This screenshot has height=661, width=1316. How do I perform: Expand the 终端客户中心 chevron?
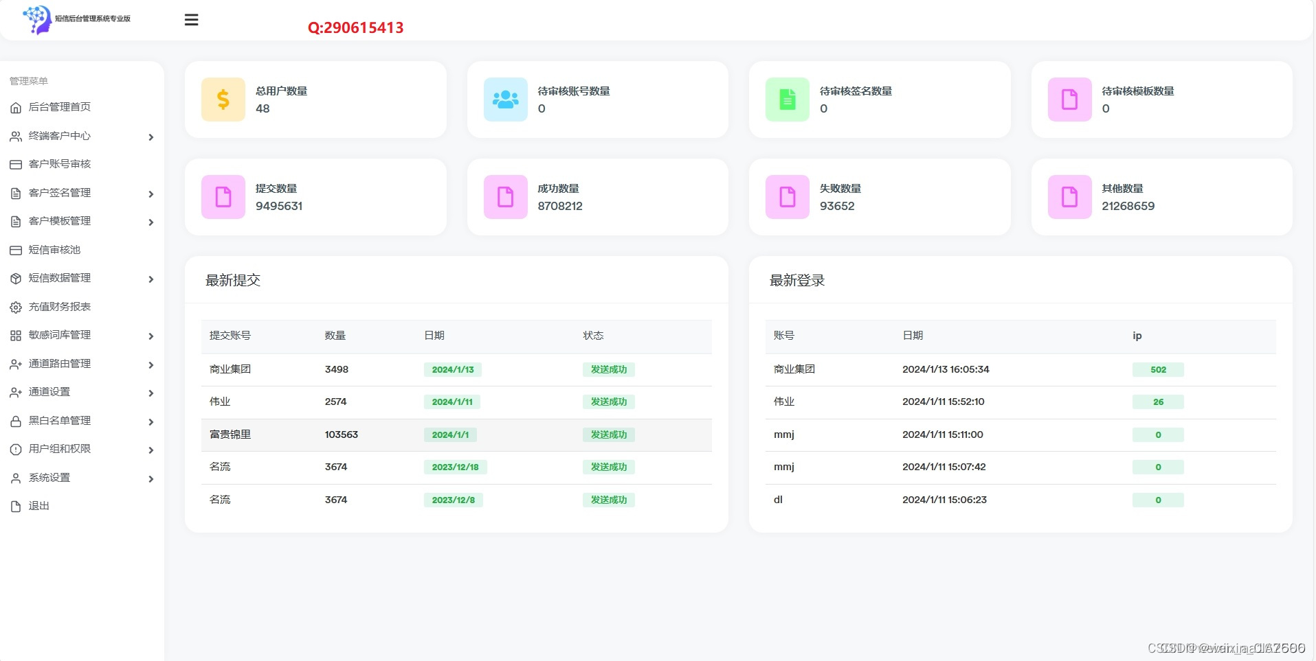point(151,137)
